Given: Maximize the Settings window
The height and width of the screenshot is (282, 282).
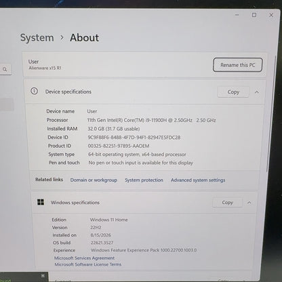Looking at the screenshot, I should point(254,15).
